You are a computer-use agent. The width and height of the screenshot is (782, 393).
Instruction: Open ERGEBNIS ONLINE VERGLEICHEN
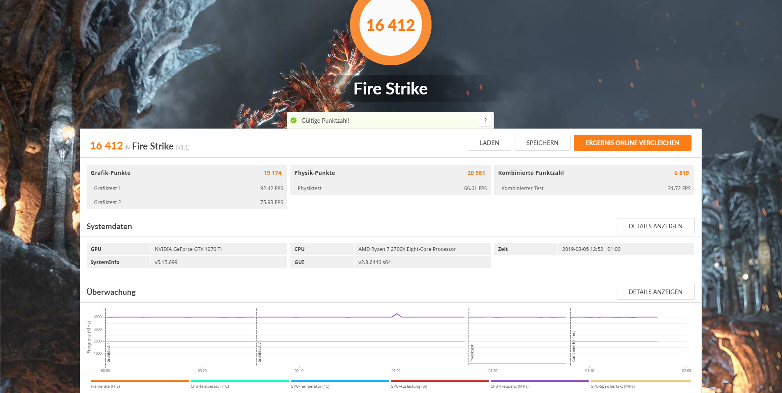point(632,143)
